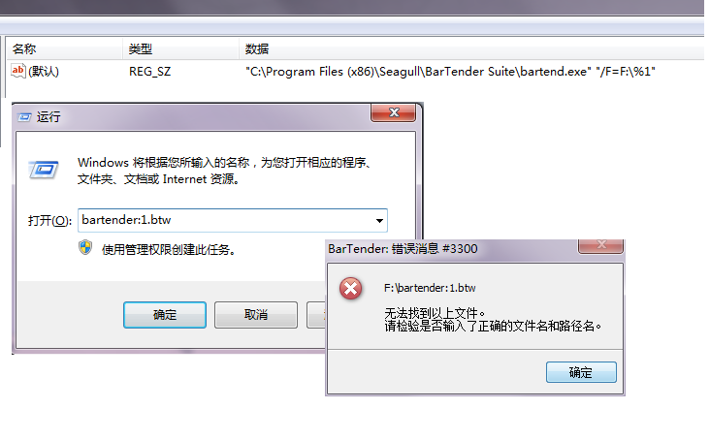The width and height of the screenshot is (710, 440).
Task: Expand the 打开 combo box dropdown arrow
Action: point(379,221)
